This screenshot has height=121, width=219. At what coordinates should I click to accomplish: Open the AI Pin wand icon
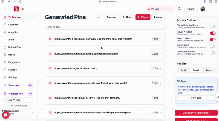pos(5,40)
